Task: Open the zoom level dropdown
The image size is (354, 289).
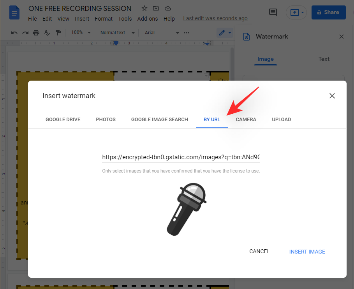Action: click(x=81, y=33)
